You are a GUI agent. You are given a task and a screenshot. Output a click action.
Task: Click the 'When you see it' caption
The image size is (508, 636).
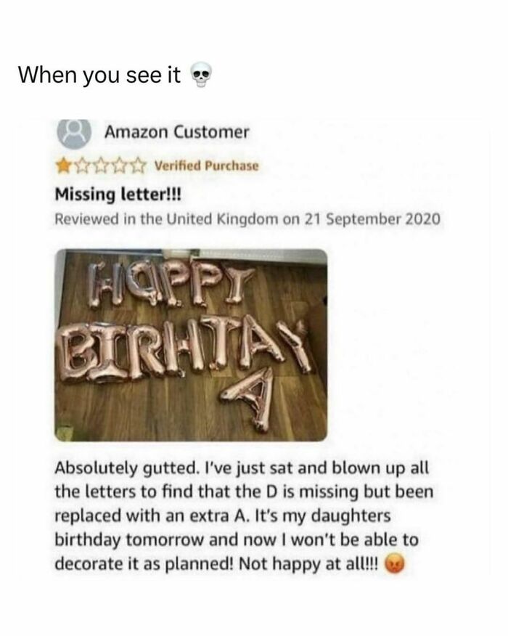99,75
